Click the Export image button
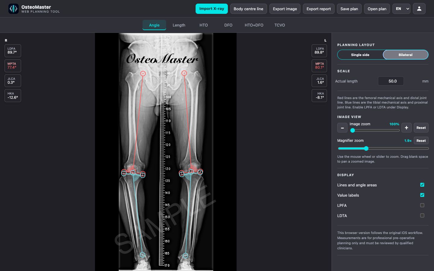The width and height of the screenshot is (434, 271). coord(285,9)
